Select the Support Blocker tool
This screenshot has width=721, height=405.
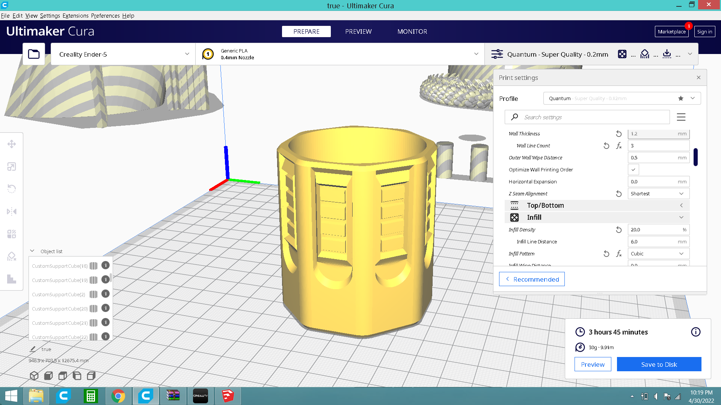tap(12, 256)
